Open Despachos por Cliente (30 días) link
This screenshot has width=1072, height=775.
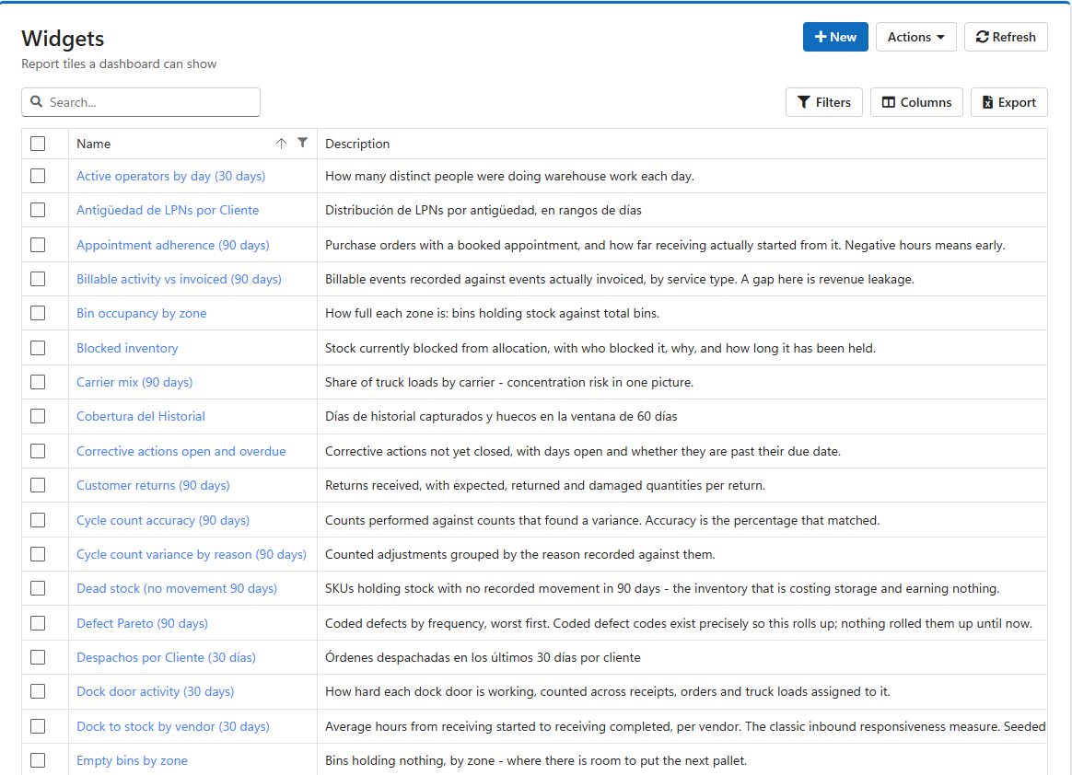pos(166,657)
